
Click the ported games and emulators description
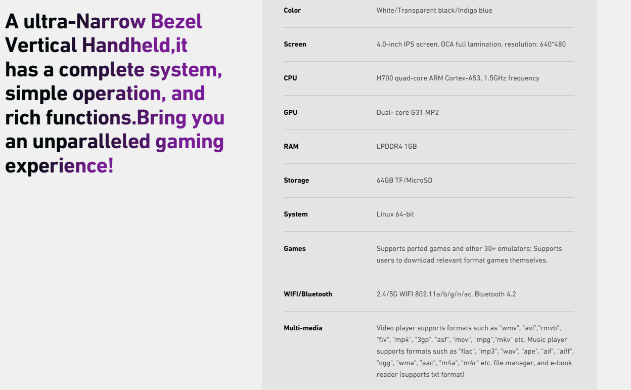[x=469, y=254]
